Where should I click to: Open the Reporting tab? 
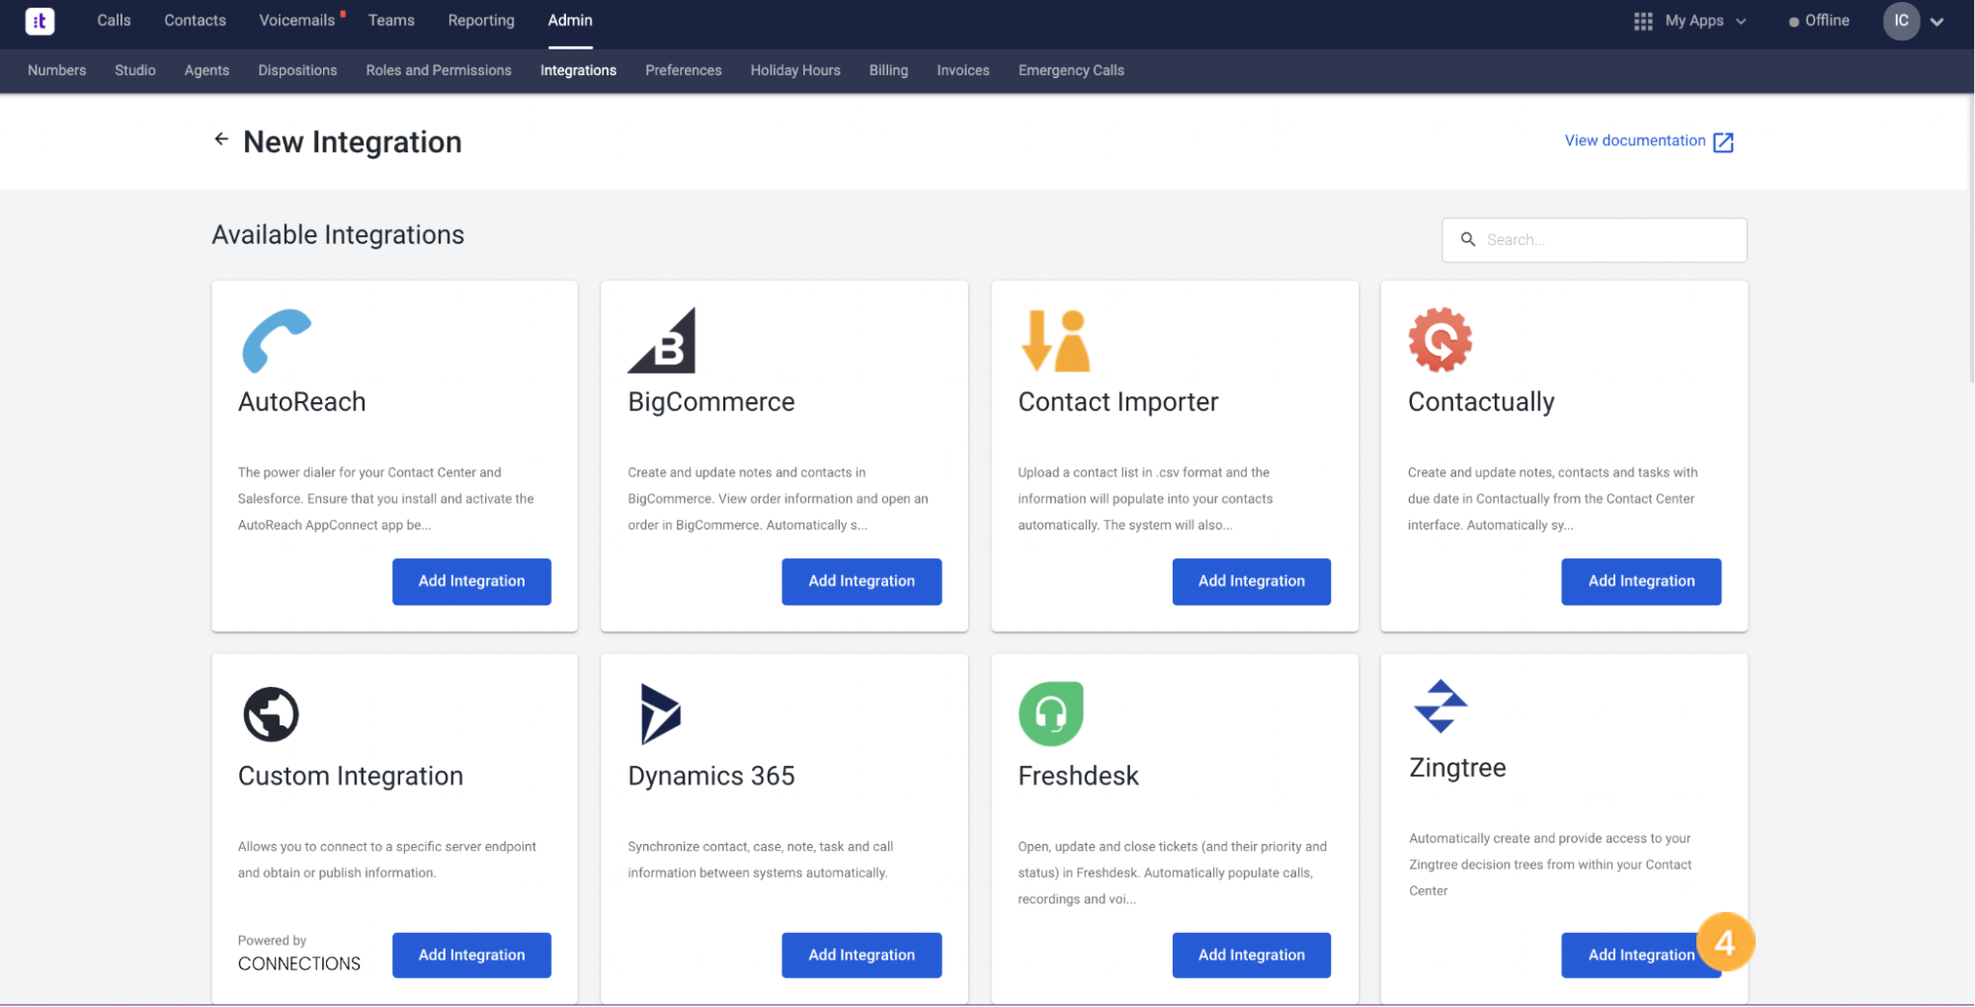[x=481, y=20]
